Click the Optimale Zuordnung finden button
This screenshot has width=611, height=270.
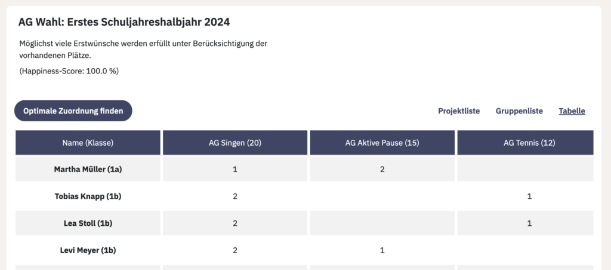coord(73,111)
